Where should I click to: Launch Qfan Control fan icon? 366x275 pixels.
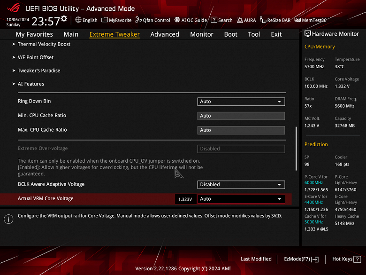138,20
